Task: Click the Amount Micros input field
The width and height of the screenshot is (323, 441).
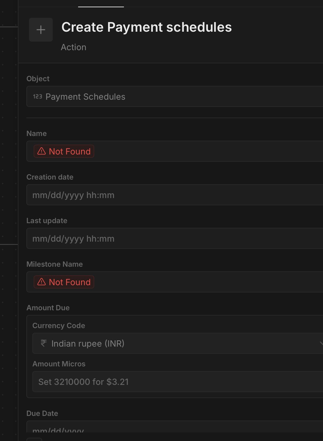Action: tap(178, 382)
